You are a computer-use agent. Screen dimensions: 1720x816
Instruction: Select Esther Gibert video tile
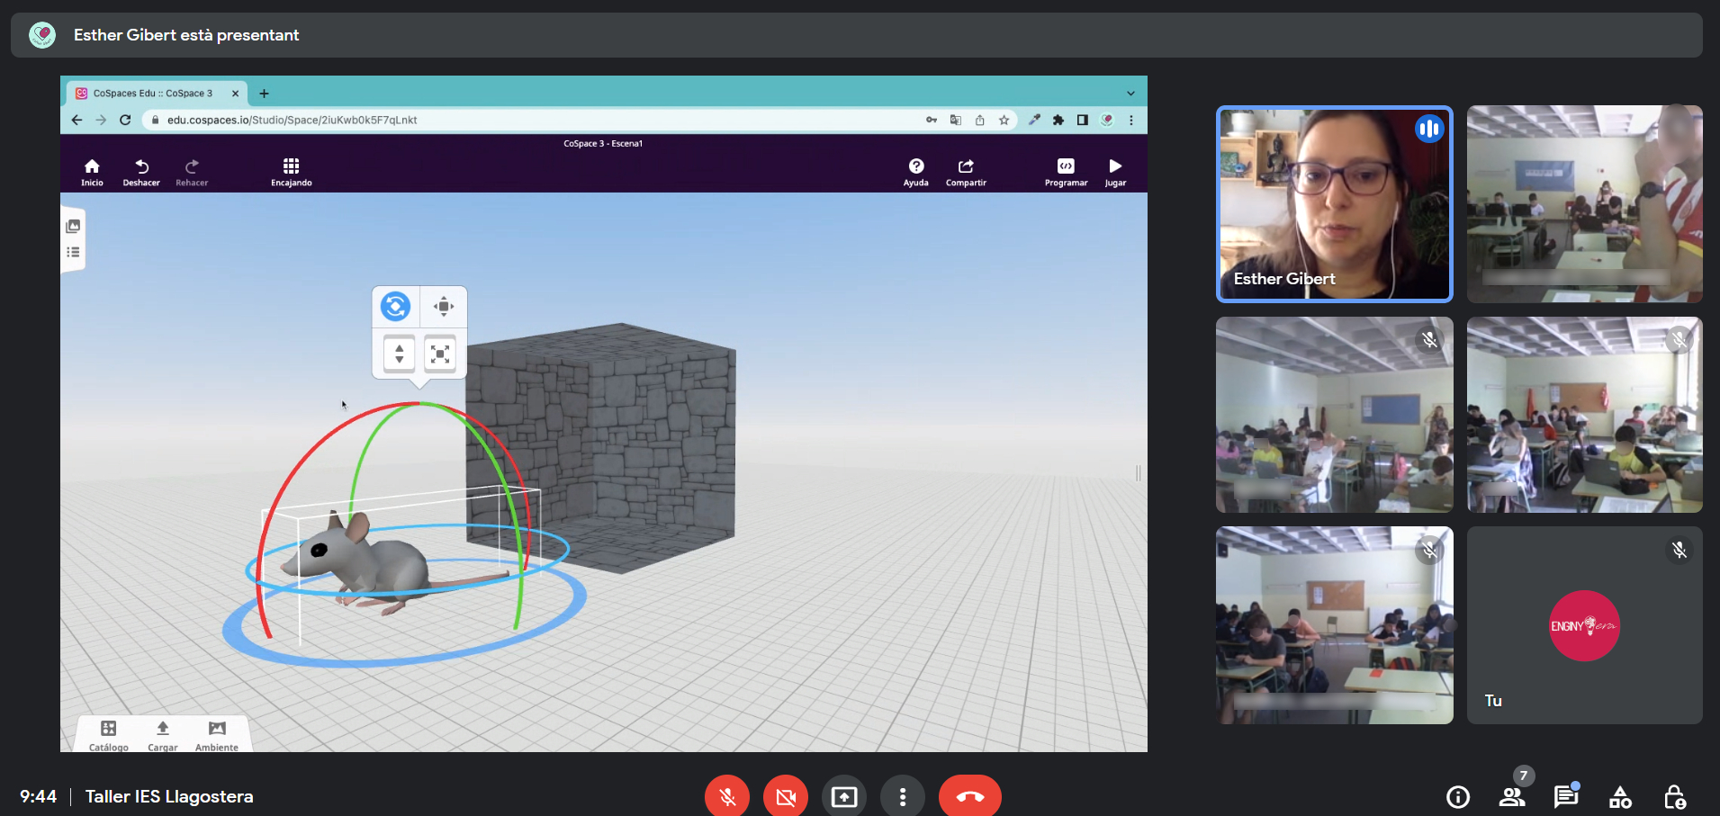tap(1335, 204)
